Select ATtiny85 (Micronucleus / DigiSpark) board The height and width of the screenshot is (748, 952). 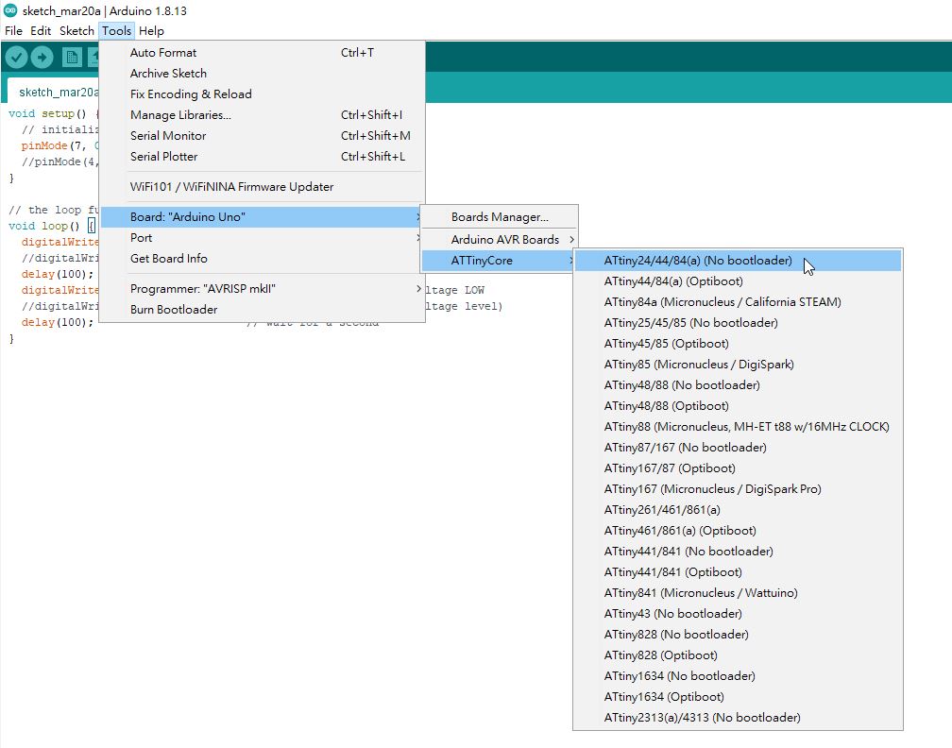click(697, 364)
